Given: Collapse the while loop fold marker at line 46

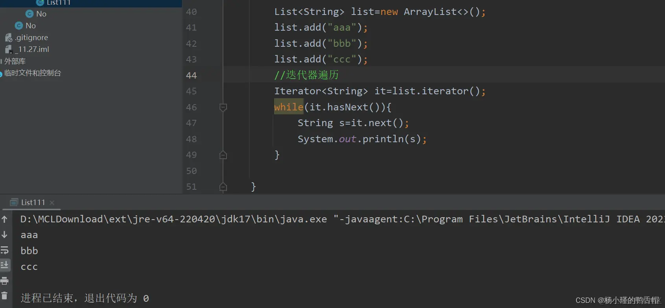Looking at the screenshot, I should coord(223,107).
